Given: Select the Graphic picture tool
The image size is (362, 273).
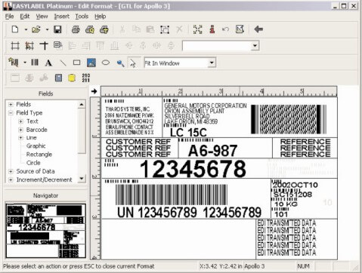Looking at the screenshot, I should (x=91, y=63).
